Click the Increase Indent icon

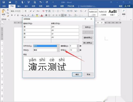(71, 11)
